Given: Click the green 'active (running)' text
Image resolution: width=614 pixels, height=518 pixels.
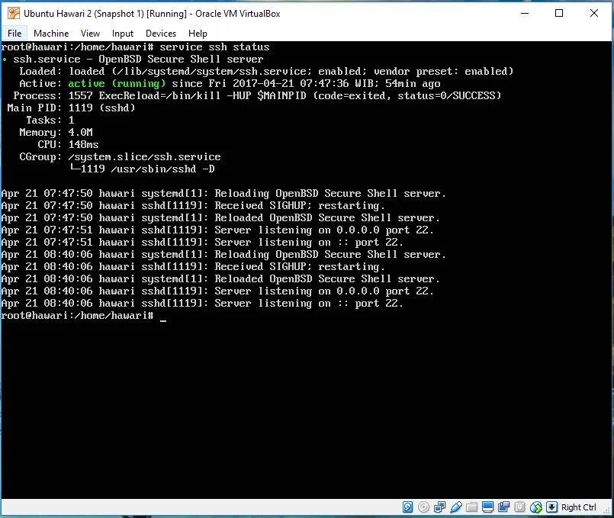Looking at the screenshot, I should click(117, 83).
